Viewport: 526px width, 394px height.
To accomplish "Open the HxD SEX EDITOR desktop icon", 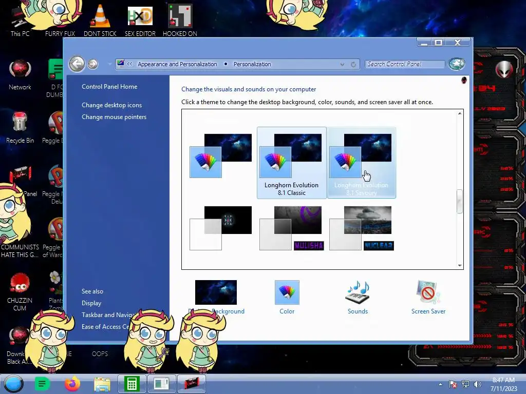I will 140,21.
